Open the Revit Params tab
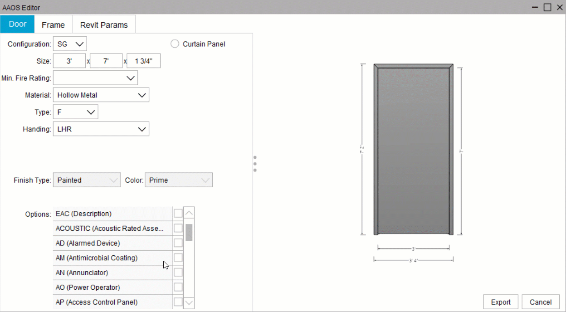This screenshot has height=312, width=566. [104, 24]
